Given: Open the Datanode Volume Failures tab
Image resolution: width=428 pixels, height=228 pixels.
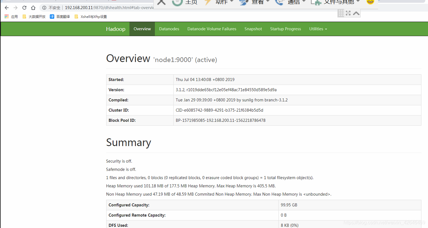Looking at the screenshot, I should click(x=212, y=29).
